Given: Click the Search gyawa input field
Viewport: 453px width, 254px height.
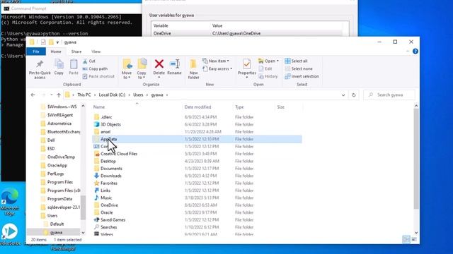Looking at the screenshot, I should [389, 95].
